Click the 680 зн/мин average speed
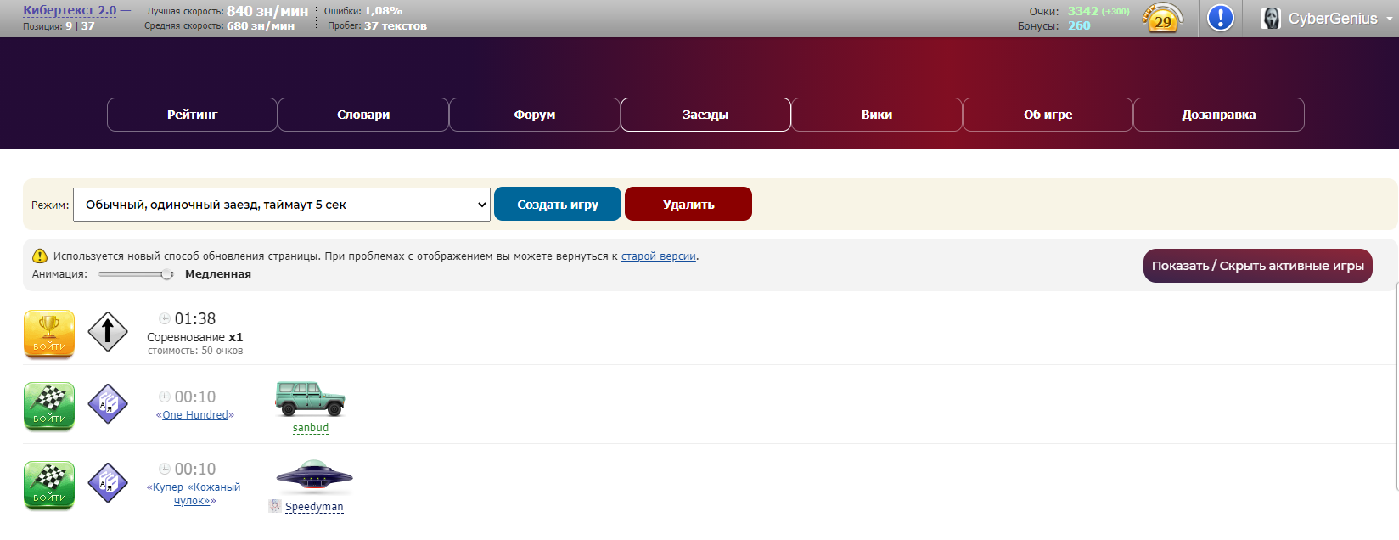The image size is (1399, 540). coord(261,25)
